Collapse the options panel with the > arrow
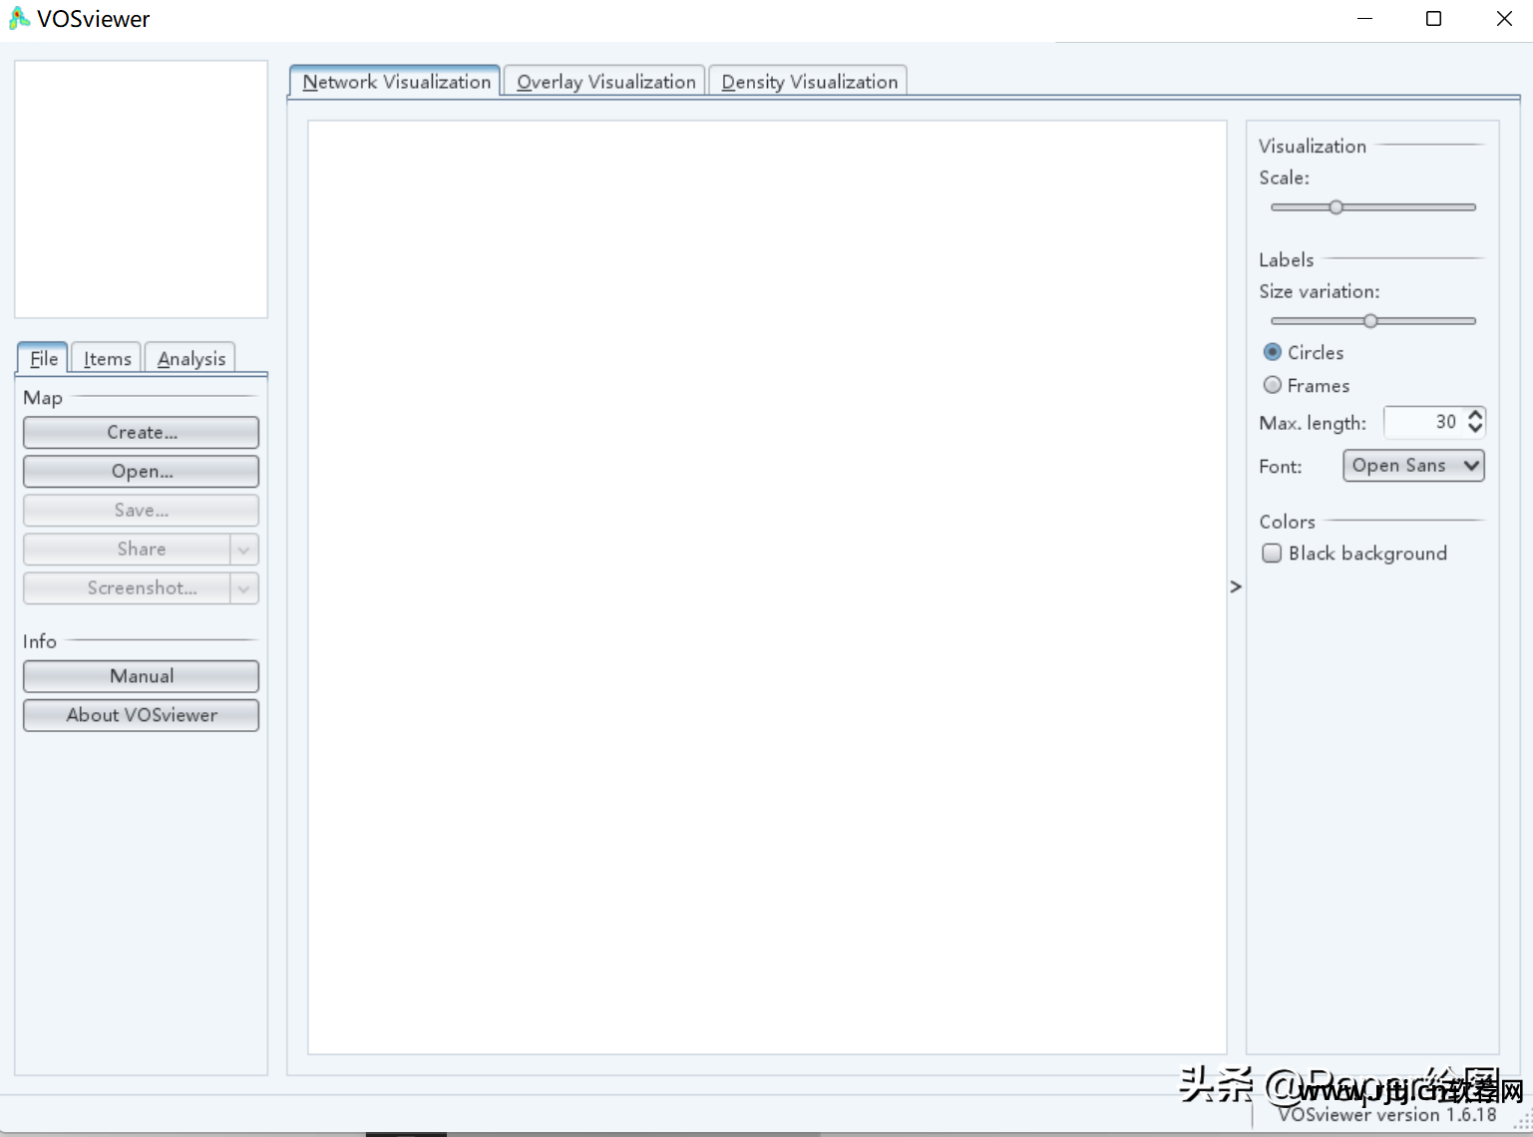This screenshot has height=1137, width=1533. (x=1236, y=586)
